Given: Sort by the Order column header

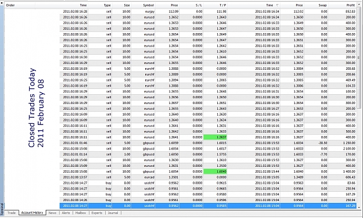Looking at the screenshot, I should pyautogui.click(x=20, y=5).
